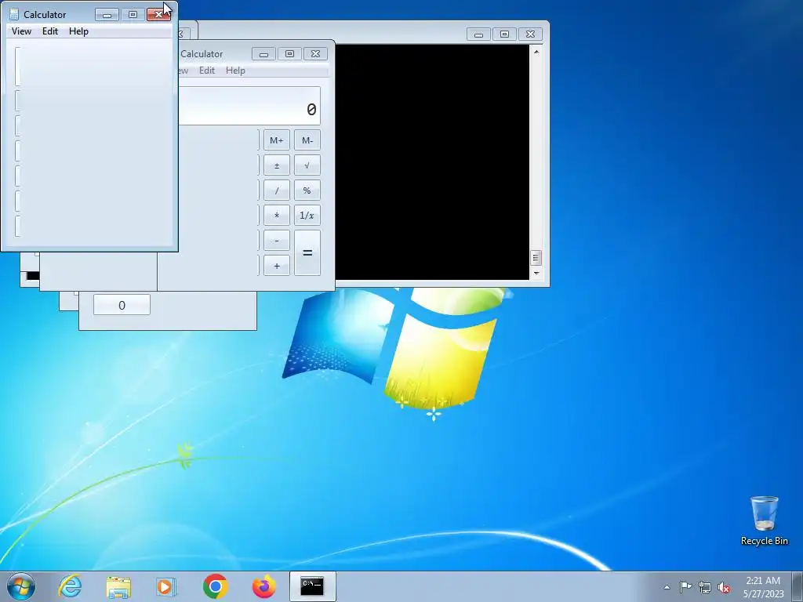The height and width of the screenshot is (602, 803).
Task: Maximize the second Calculator window
Action: pos(289,54)
